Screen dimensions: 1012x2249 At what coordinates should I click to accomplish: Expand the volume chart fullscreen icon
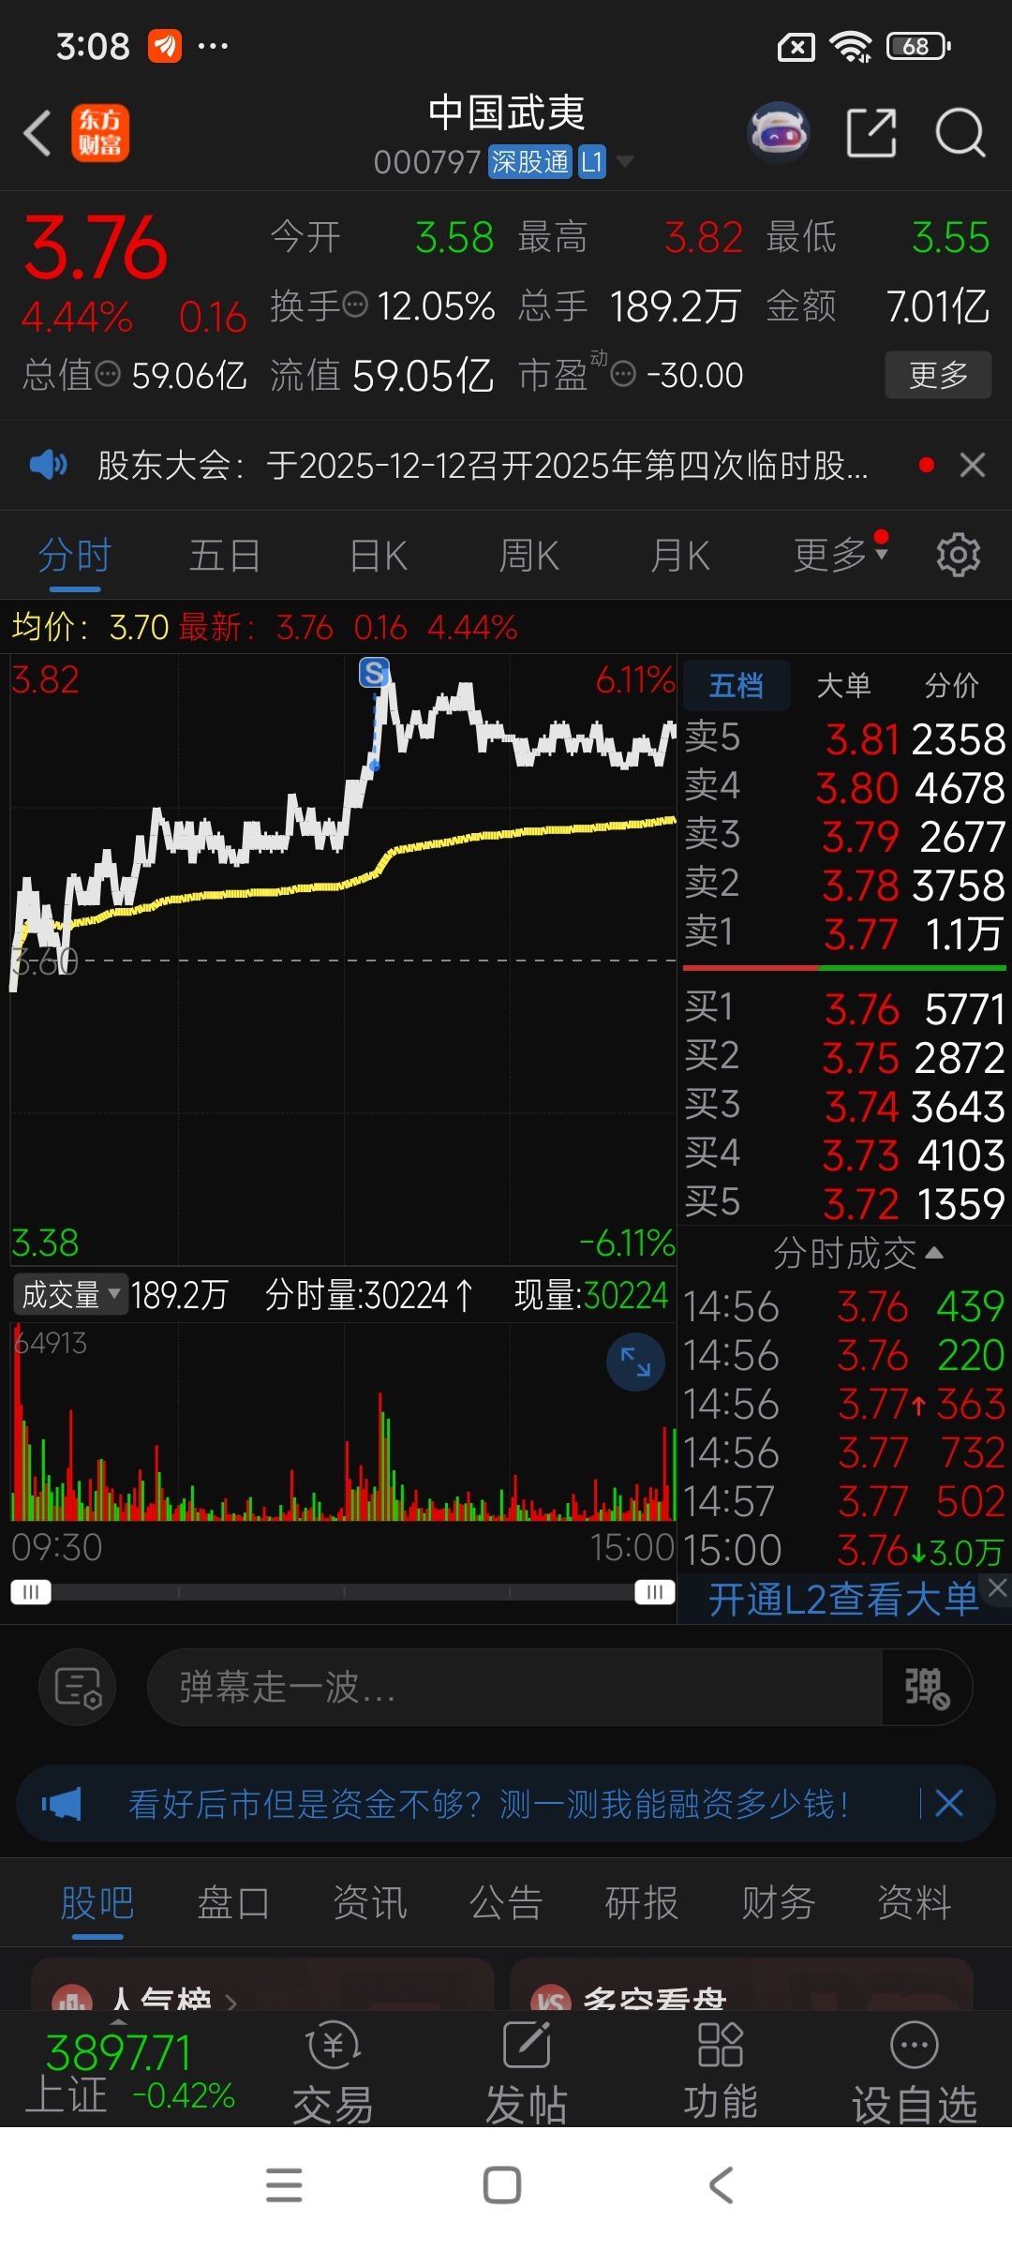click(635, 1362)
